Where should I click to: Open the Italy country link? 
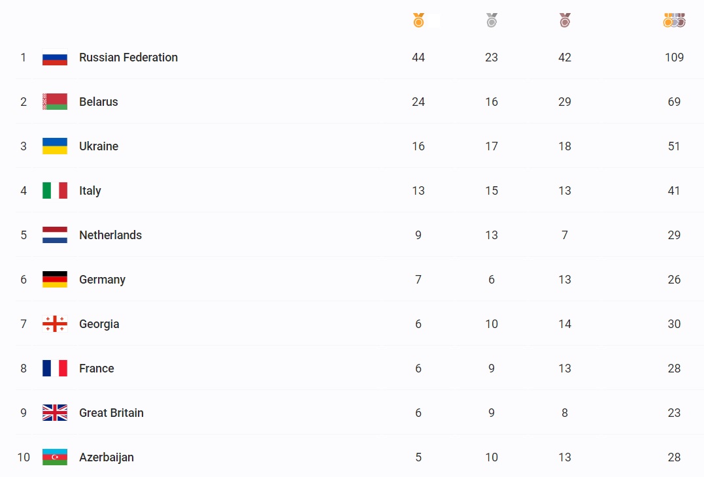tap(90, 191)
